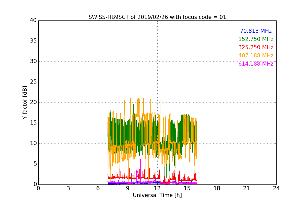Click the 5 tick label on y-axis
The image size is (307, 205).
pos(35,164)
